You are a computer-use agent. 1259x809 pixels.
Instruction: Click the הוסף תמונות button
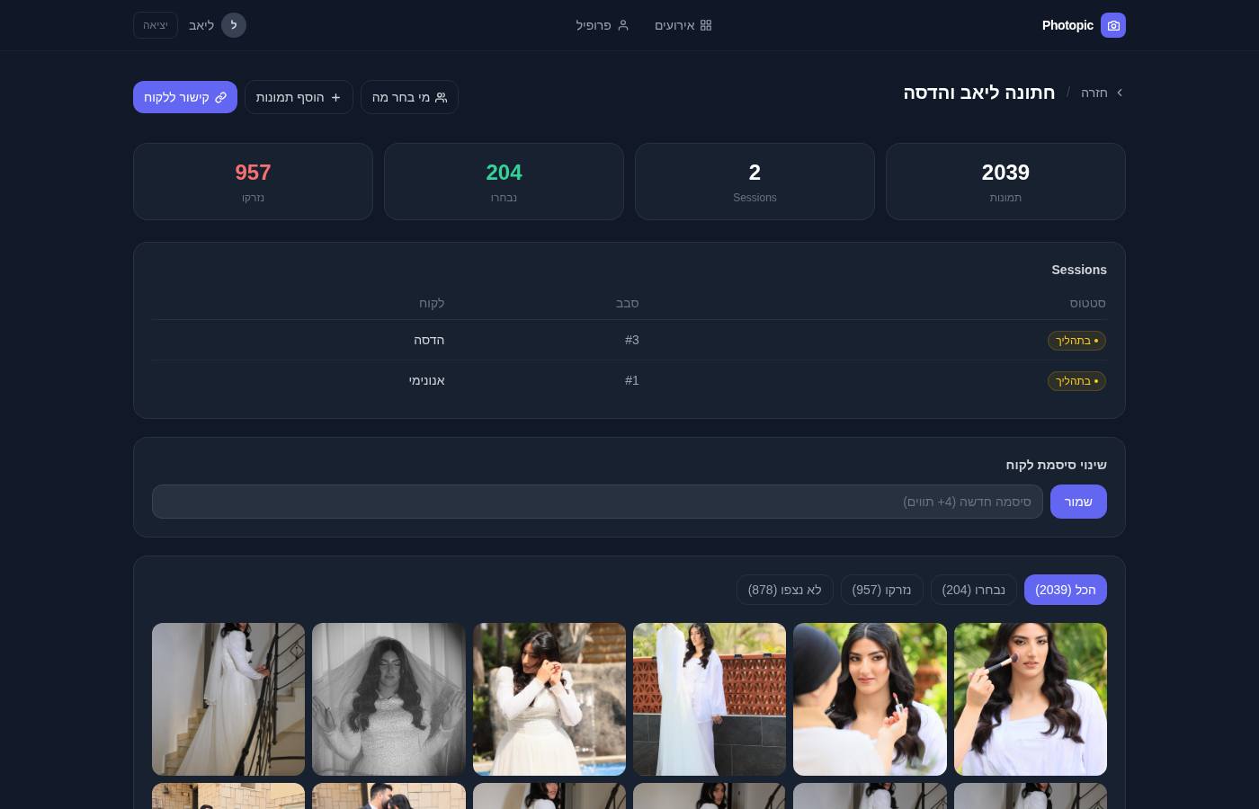point(299,97)
